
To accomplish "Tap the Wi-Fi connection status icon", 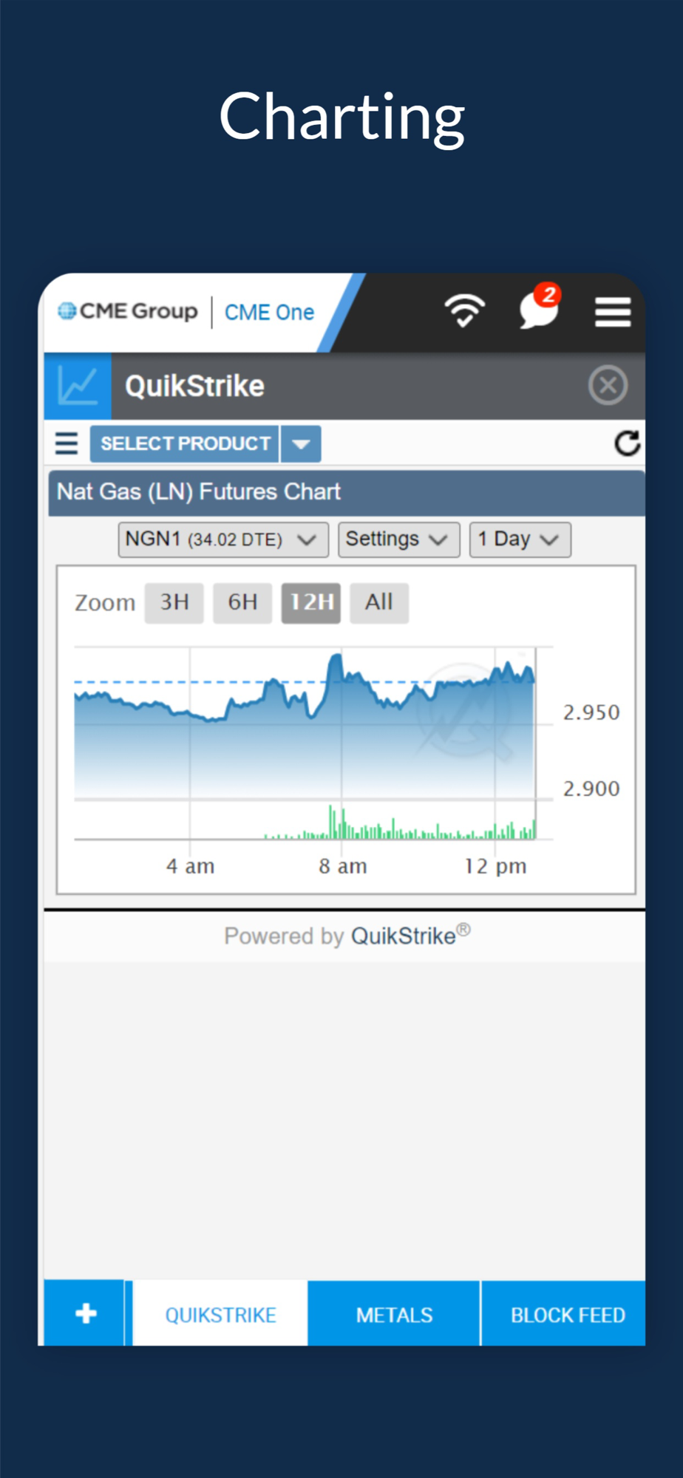I will click(464, 310).
